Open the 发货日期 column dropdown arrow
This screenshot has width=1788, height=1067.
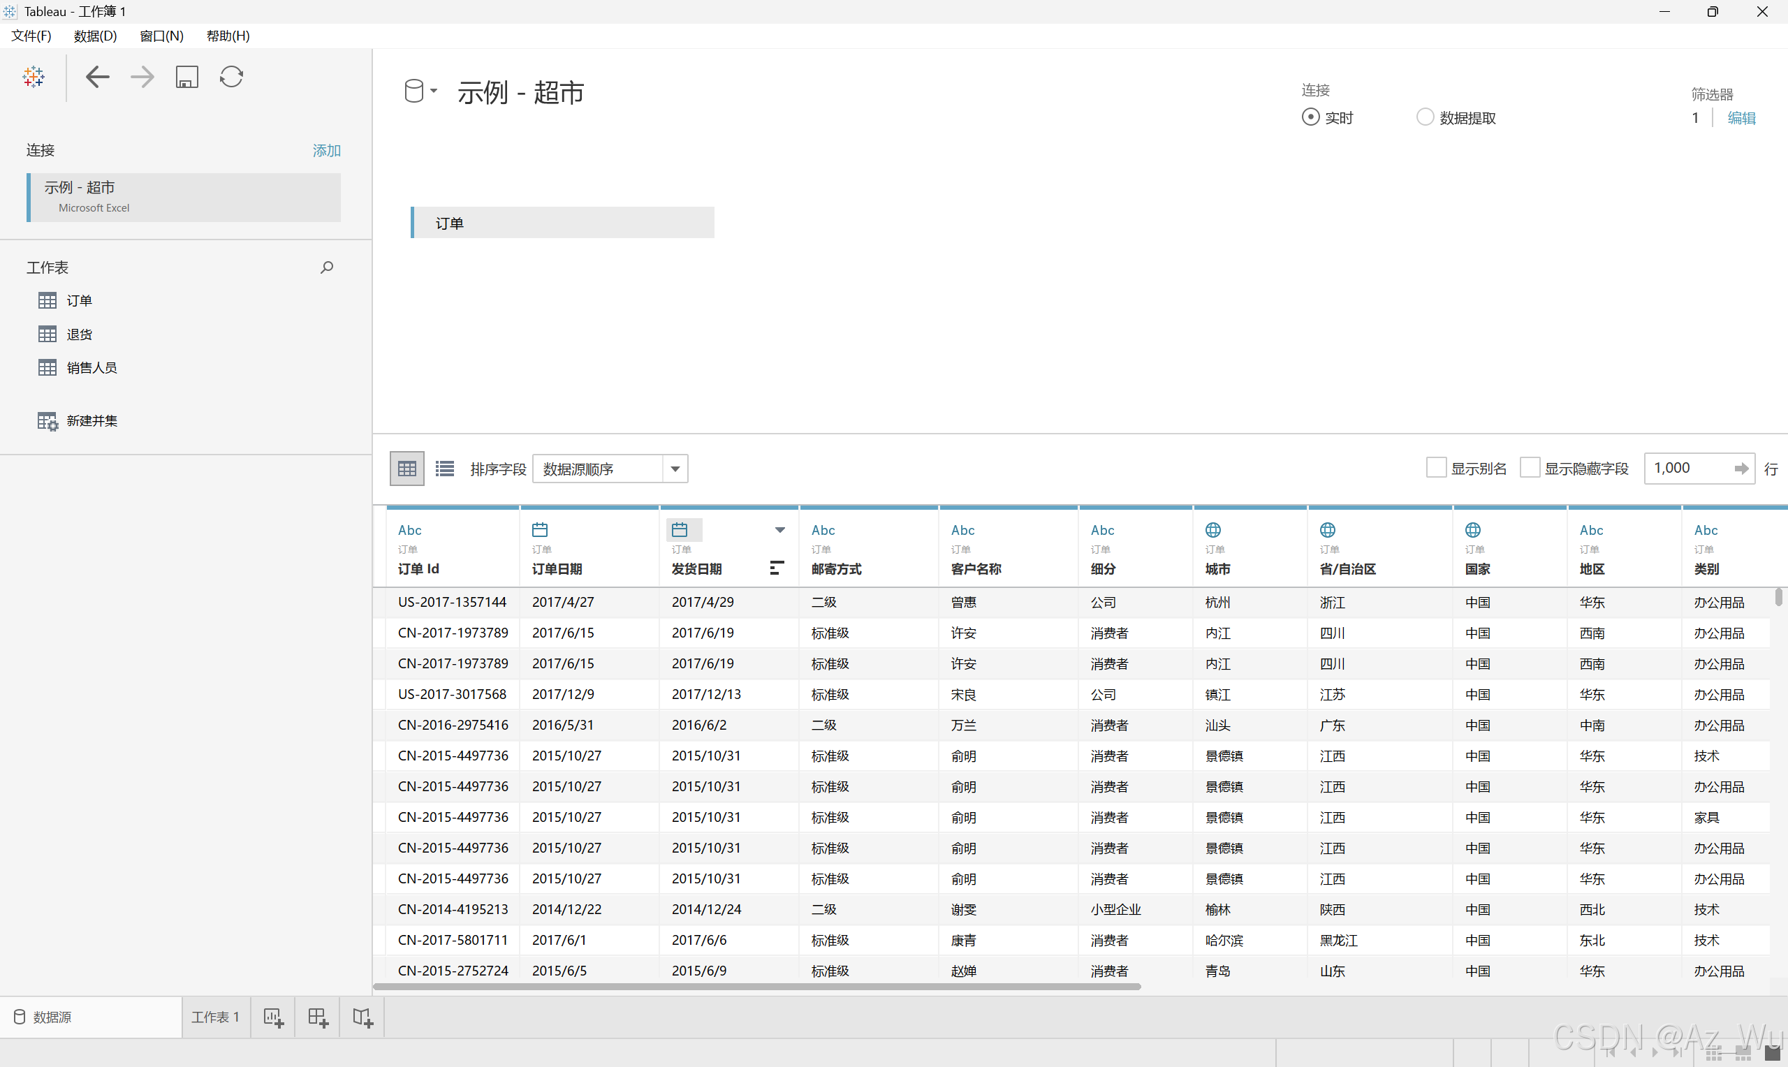pyautogui.click(x=779, y=530)
